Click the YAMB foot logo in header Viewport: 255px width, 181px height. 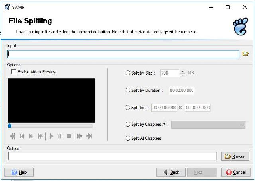[241, 27]
